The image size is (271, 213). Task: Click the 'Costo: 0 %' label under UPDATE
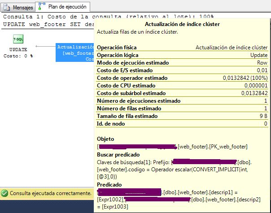18,56
